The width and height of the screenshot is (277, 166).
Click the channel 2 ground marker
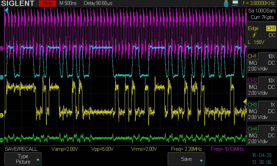point(2,48)
